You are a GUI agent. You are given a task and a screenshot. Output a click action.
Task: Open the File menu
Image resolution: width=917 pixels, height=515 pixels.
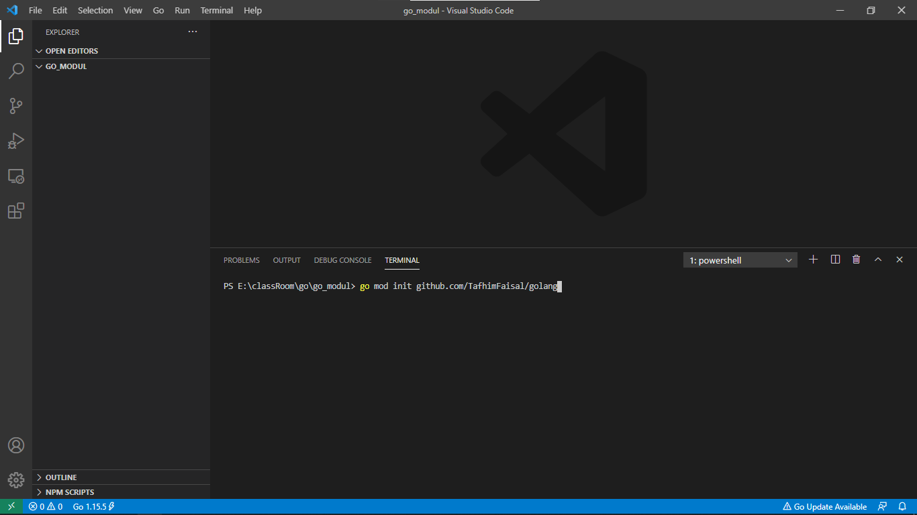tap(36, 10)
